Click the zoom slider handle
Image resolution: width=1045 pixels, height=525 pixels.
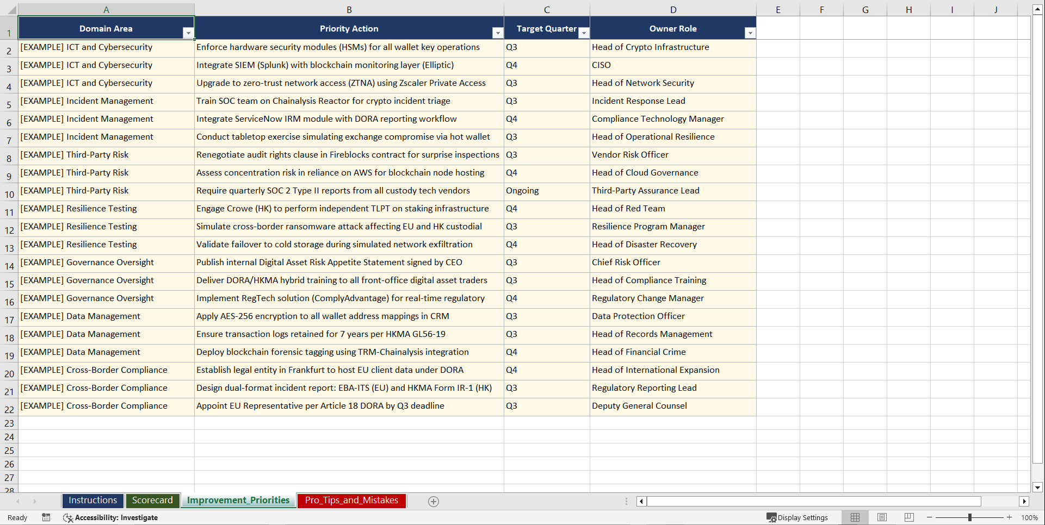[969, 517]
